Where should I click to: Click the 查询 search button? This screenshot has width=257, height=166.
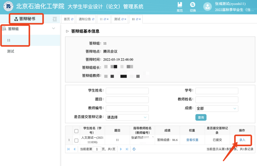point(201,117)
